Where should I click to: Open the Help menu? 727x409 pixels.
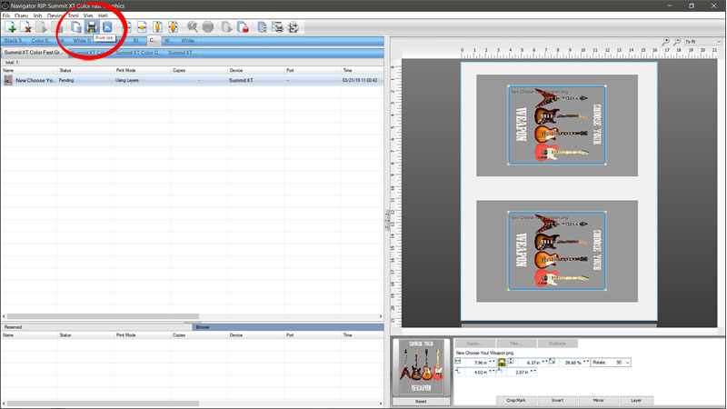(x=103, y=15)
